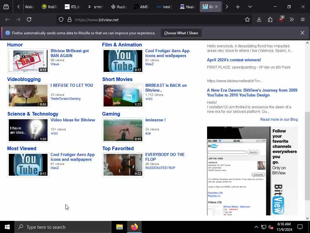Viewport: 310px width, 233px height.
Task: Visit PASSIONATESYRUP channel
Action: pos(160,168)
